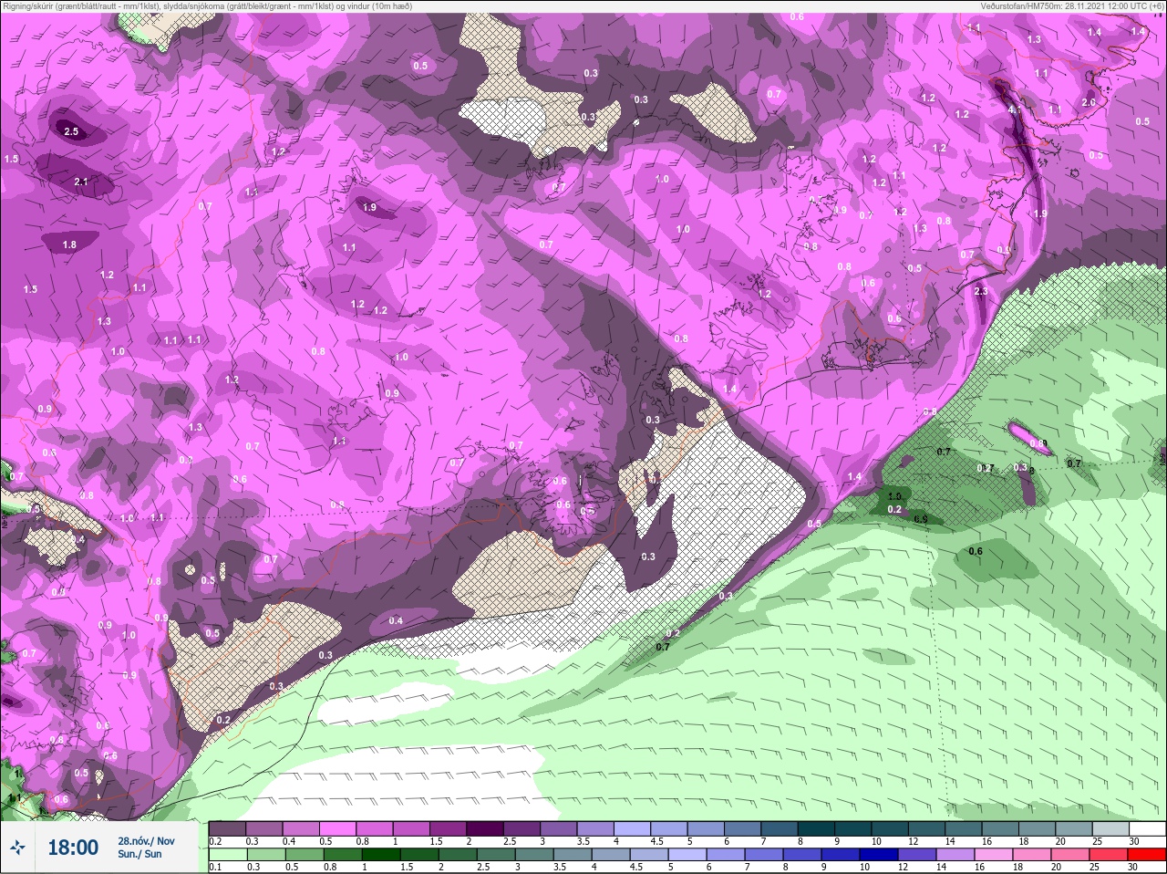This screenshot has width=1167, height=874.
Task: Click the Veðurstofan logo icon beside the time
Action: coord(18,848)
